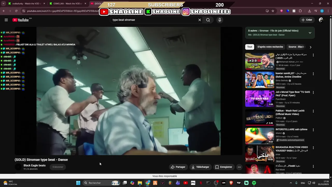Open Netflix from the taskbar

pyautogui.click(x=201, y=183)
